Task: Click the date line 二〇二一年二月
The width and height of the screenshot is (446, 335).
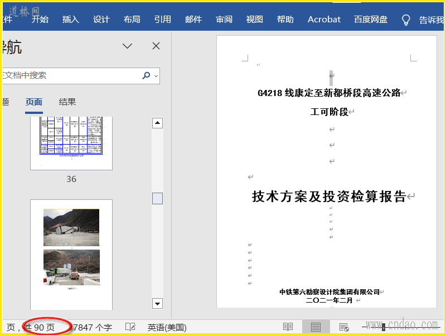Action: (329, 300)
